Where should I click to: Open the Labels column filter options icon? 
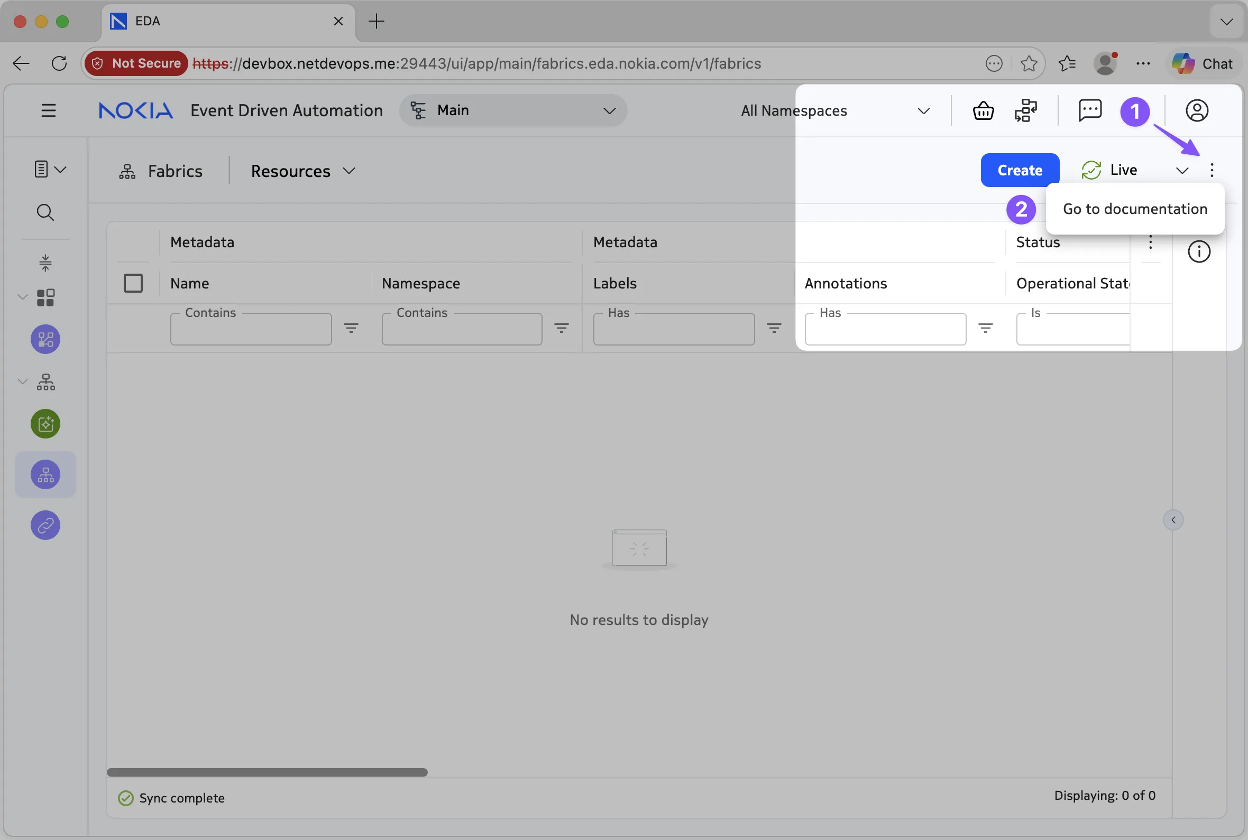[774, 328]
